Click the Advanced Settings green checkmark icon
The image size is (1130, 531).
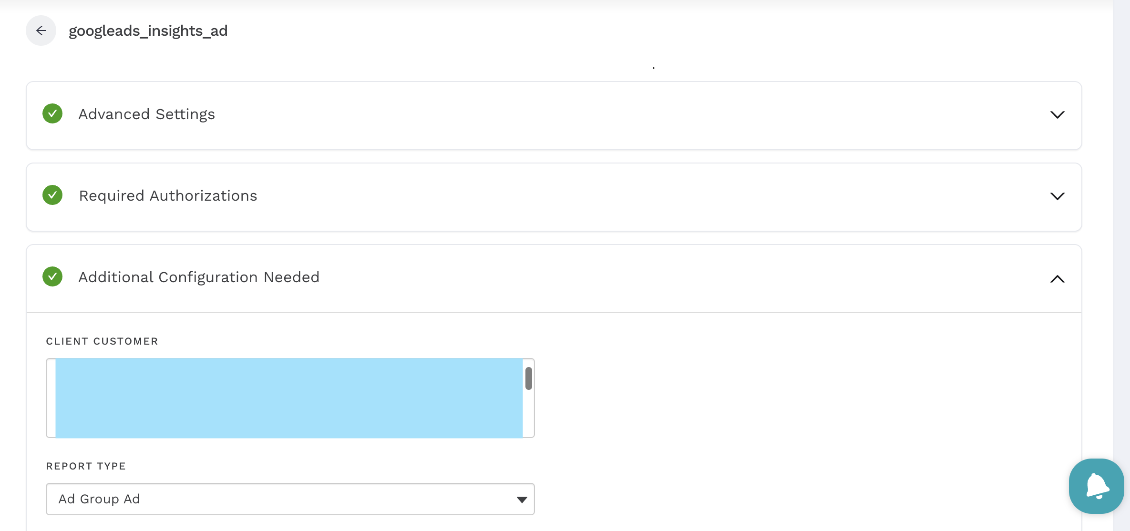pyautogui.click(x=52, y=114)
